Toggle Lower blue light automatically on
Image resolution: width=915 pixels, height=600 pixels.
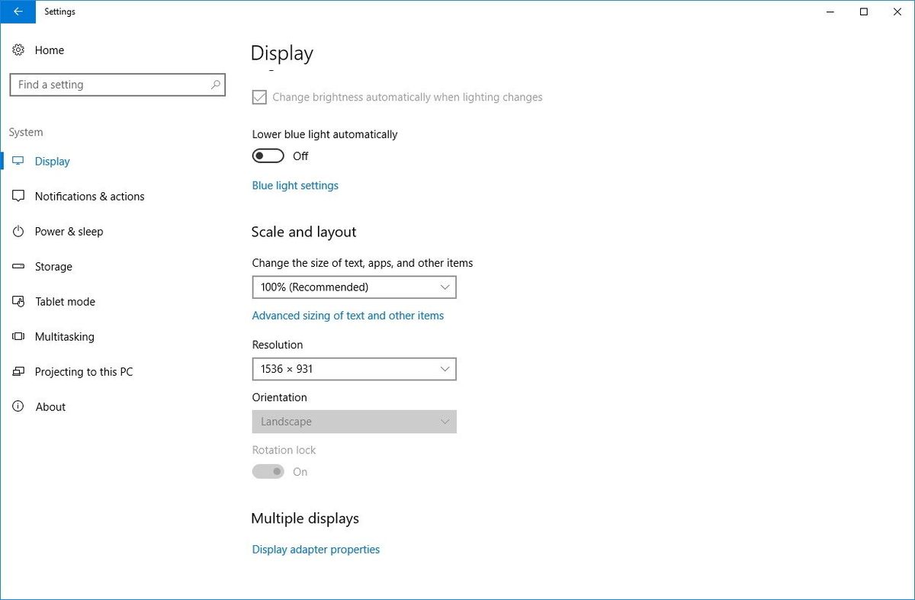click(x=268, y=156)
